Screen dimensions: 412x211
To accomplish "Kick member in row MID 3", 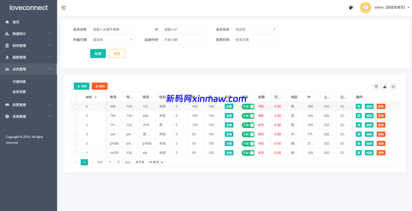I will point(358,134).
